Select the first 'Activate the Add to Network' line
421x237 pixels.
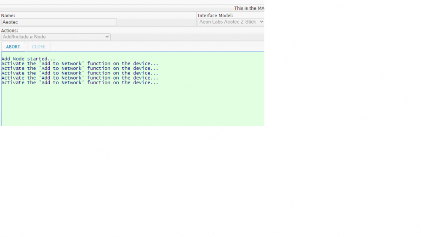[x=80, y=64]
